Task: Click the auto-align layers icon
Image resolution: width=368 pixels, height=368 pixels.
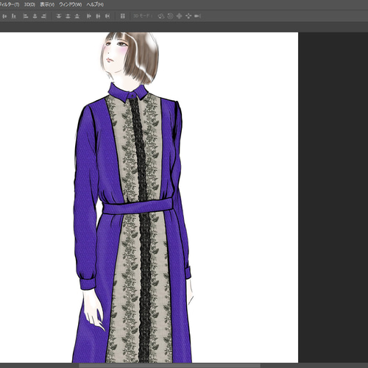Action: click(123, 16)
